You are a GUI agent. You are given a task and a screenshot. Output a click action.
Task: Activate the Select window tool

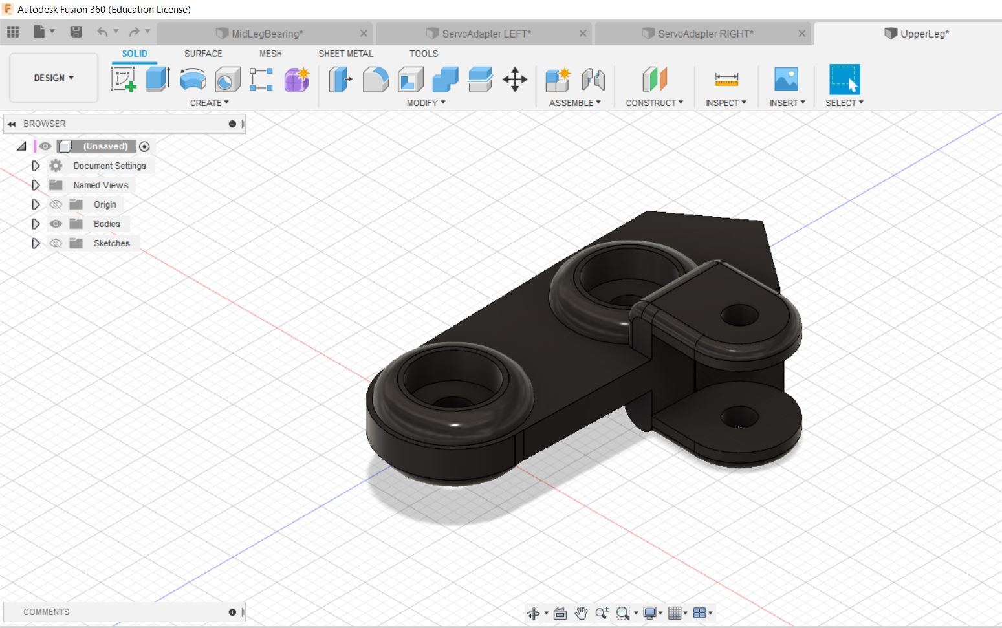[845, 80]
